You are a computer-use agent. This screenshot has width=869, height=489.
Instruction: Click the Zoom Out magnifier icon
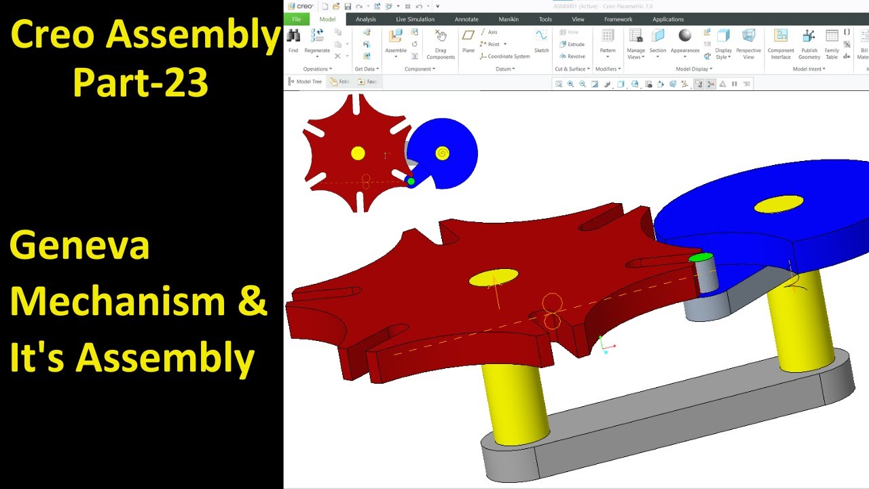(x=583, y=84)
